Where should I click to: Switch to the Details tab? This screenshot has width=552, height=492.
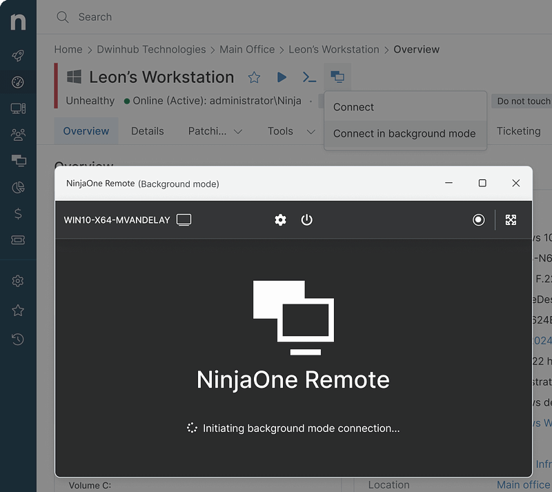click(x=147, y=131)
